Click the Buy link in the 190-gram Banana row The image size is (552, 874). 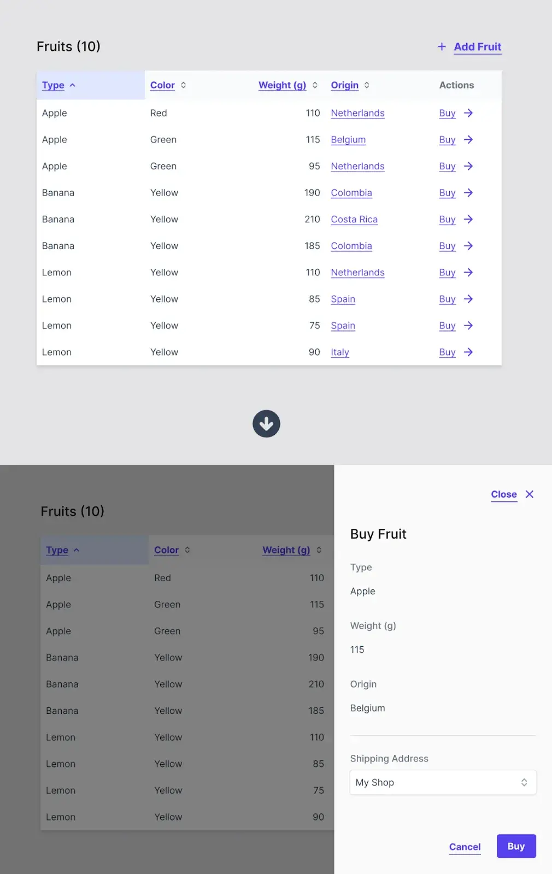pos(447,193)
